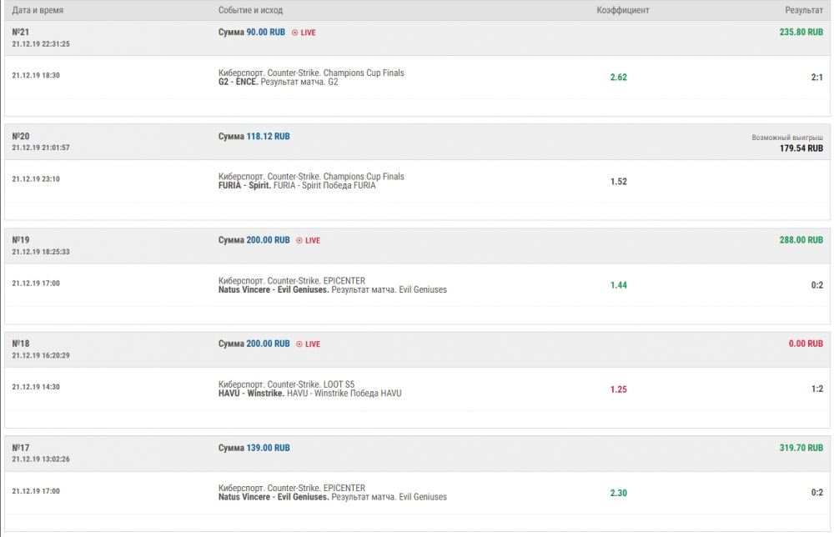The image size is (834, 537).
Task: Select the "Результат" column header
Action: [x=803, y=10]
